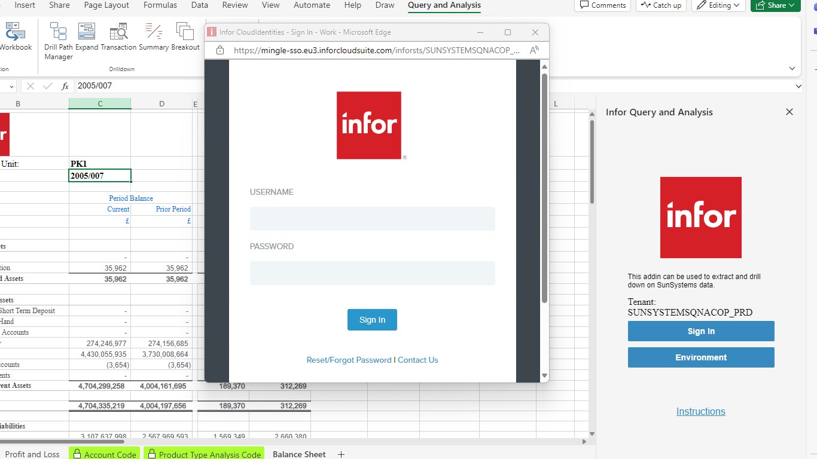Viewport: 817px width, 459px height.
Task: Focus the PASSWORD input field
Action: point(372,273)
